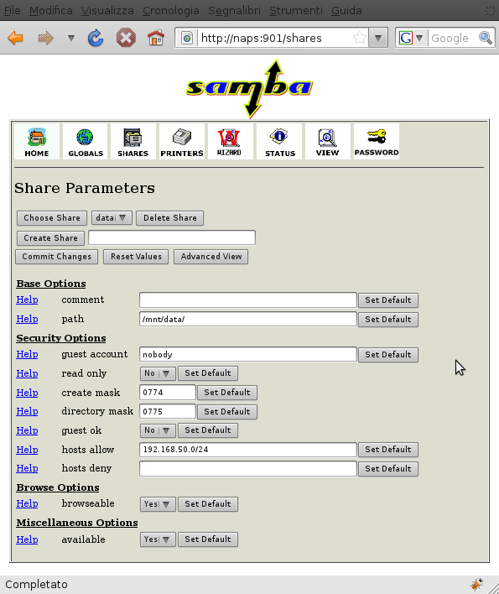Open the browseable dropdown
This screenshot has width=499, height=594.
point(158,504)
